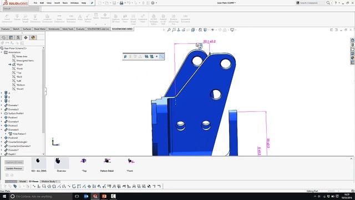This screenshot has width=355, height=200.
Task: Switch to the Mold Tools tab
Action: click(68, 29)
